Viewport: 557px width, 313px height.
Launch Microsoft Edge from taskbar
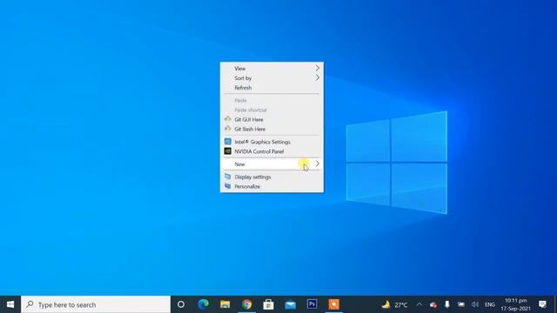203,304
